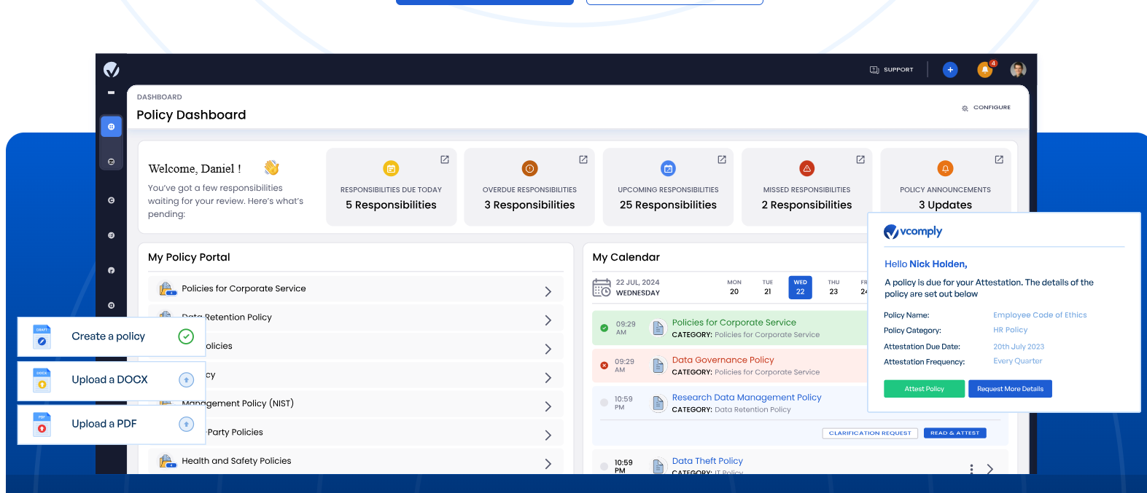Click the notification bell icon
Viewport: 1147px width, 493px height.
coord(984,70)
